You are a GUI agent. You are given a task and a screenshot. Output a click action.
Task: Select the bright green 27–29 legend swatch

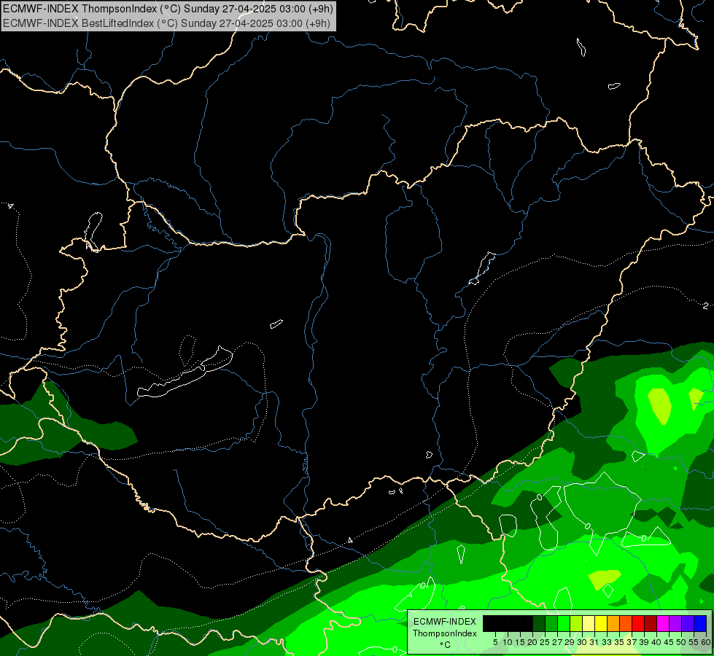564,623
